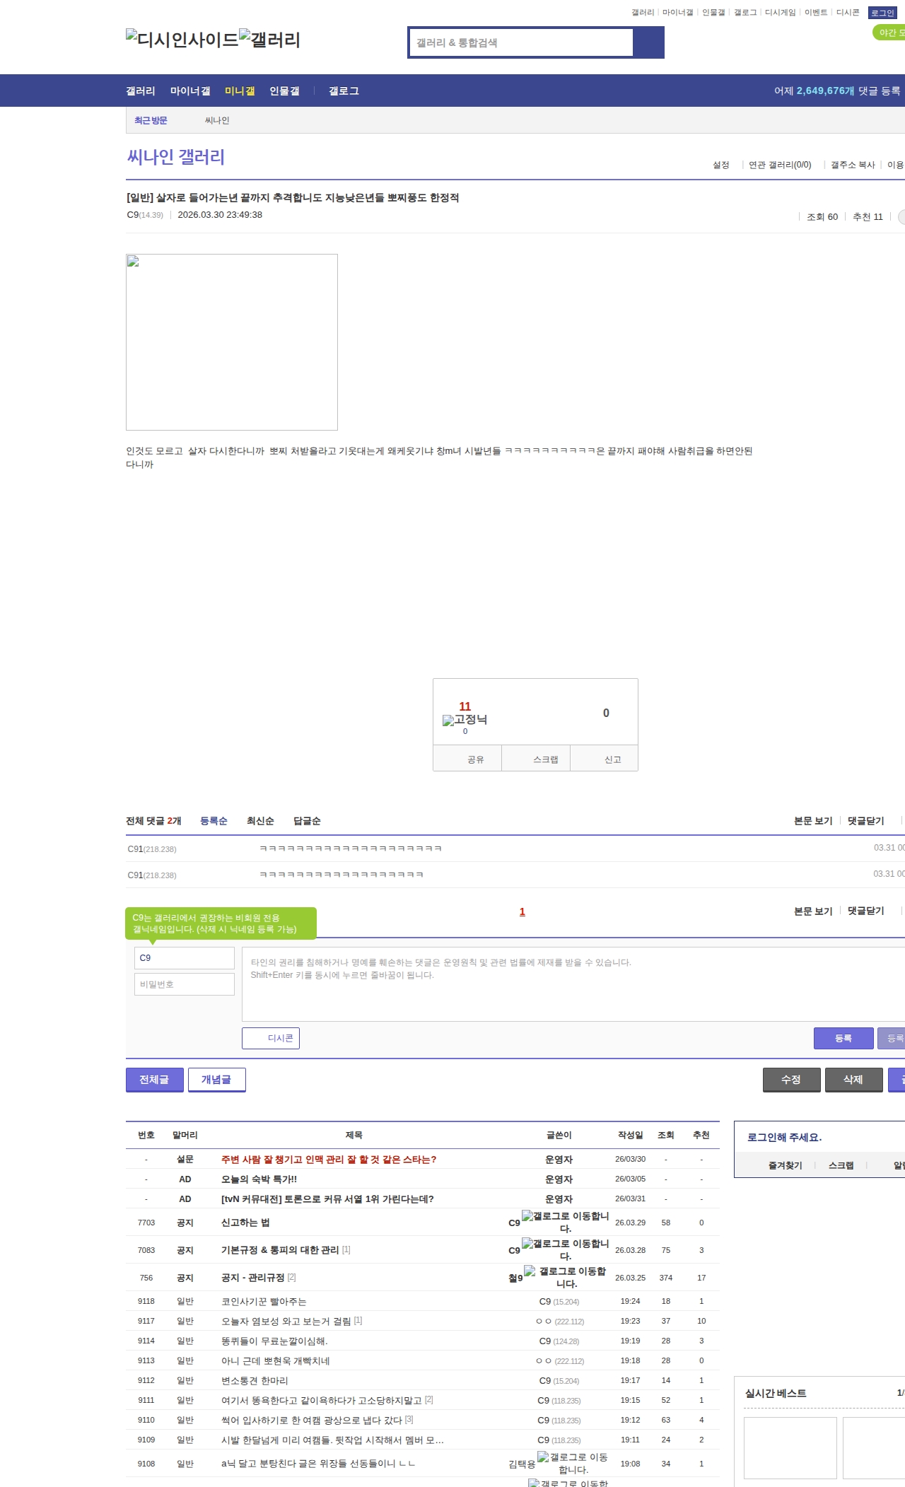Open 디시콘 in the top links

[x=848, y=13]
